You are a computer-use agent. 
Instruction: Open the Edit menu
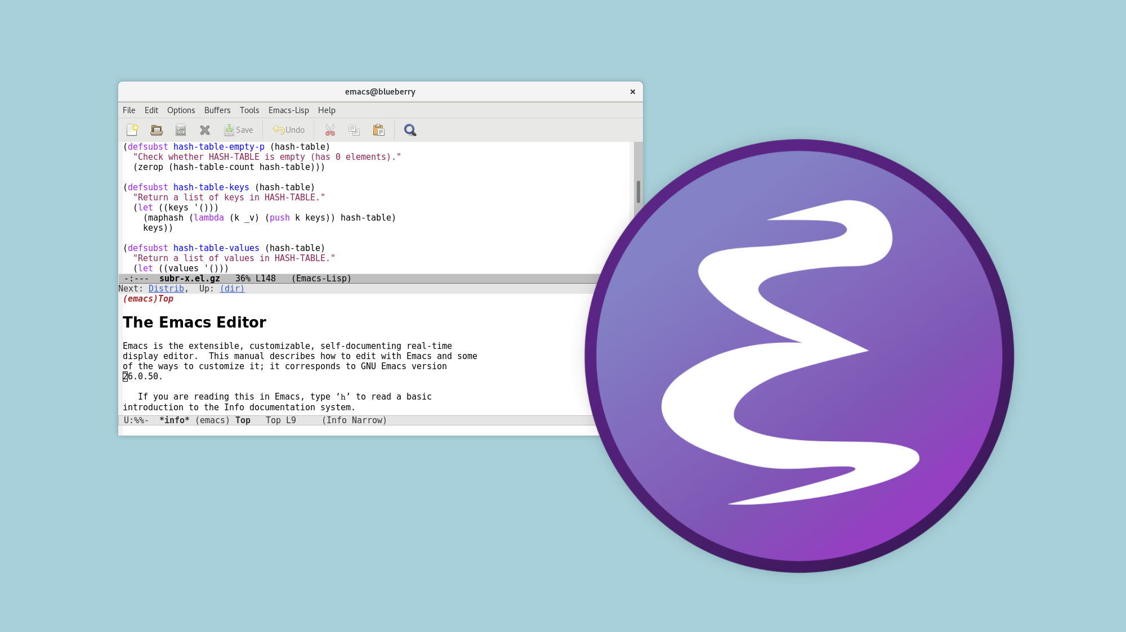(151, 110)
